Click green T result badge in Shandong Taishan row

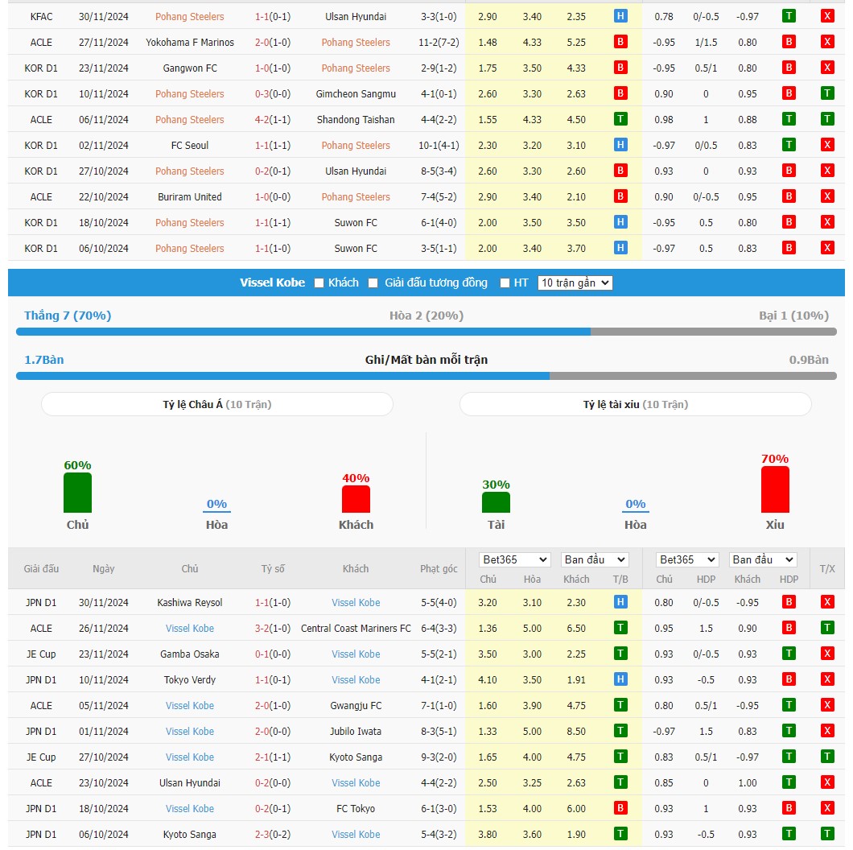pos(620,119)
